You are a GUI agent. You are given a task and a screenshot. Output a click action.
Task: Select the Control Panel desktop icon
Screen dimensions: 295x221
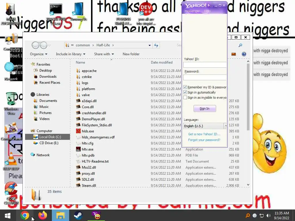tap(11, 132)
